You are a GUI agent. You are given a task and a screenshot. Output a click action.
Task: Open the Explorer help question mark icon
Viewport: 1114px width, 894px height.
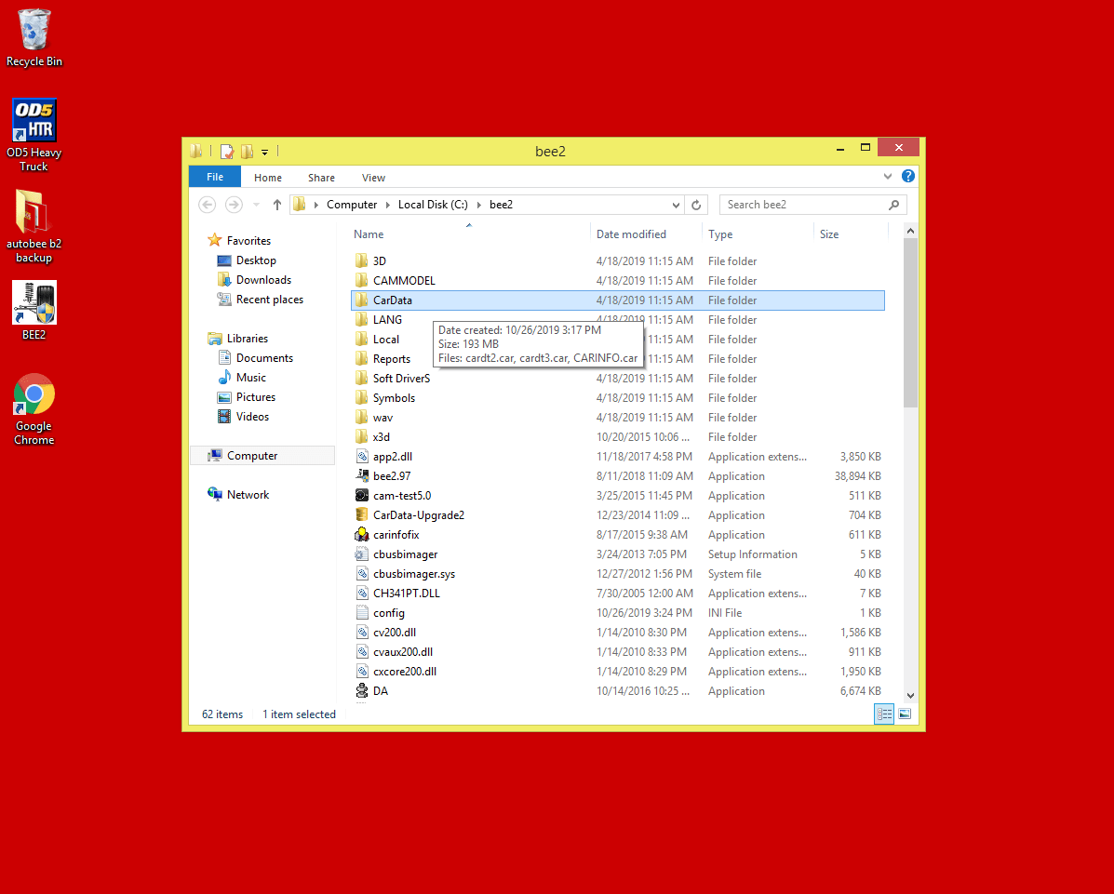908,177
